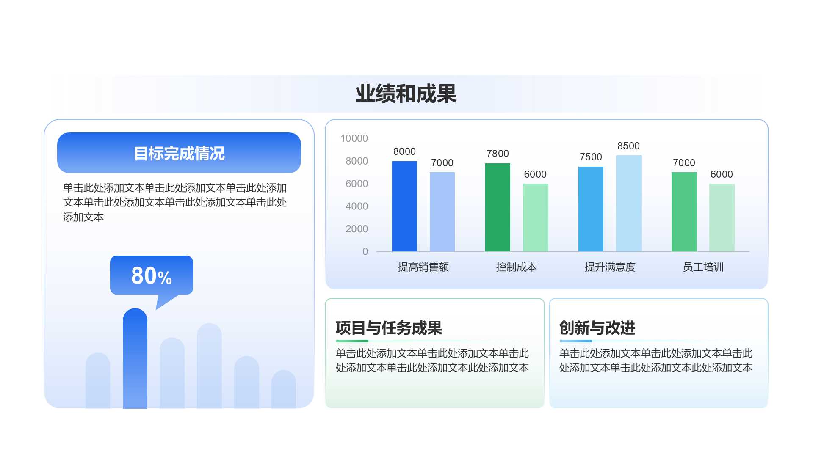Click the 80% speech bubble callout

(x=151, y=275)
